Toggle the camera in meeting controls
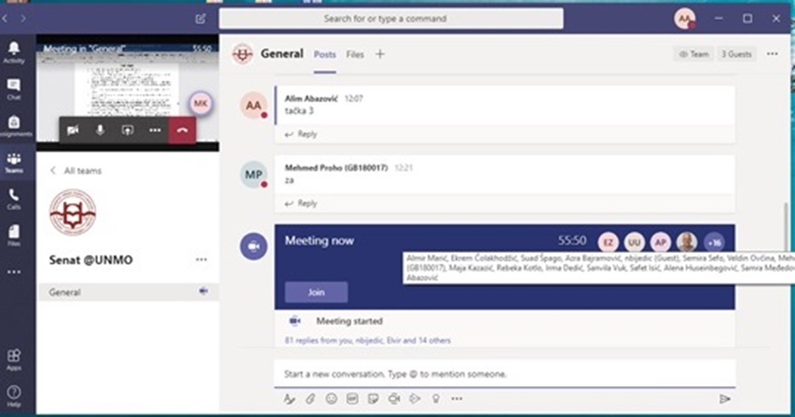The width and height of the screenshot is (795, 417). pos(73,130)
